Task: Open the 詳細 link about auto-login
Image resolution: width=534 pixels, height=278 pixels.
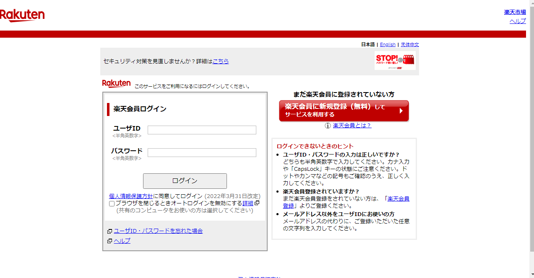Action: pos(248,203)
